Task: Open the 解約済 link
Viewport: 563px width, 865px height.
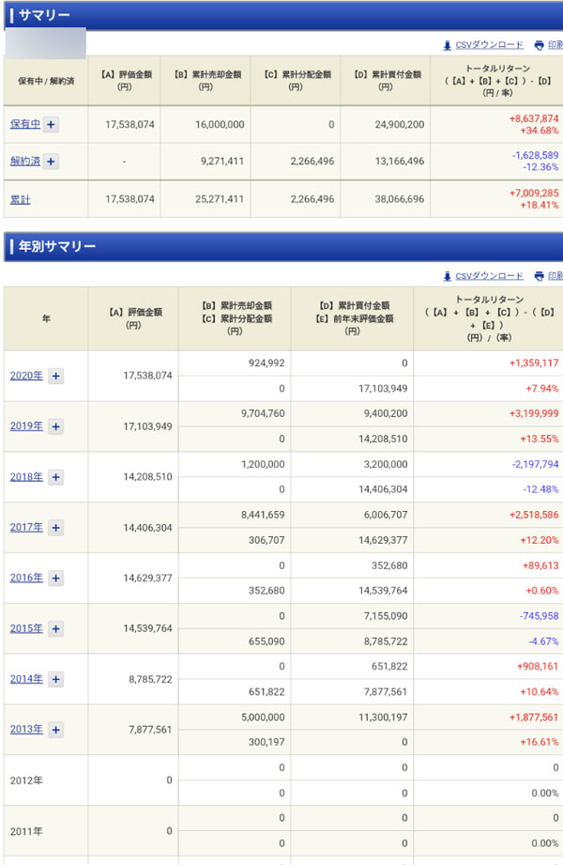Action: coord(24,162)
